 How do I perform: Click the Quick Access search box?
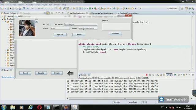click(172, 9)
